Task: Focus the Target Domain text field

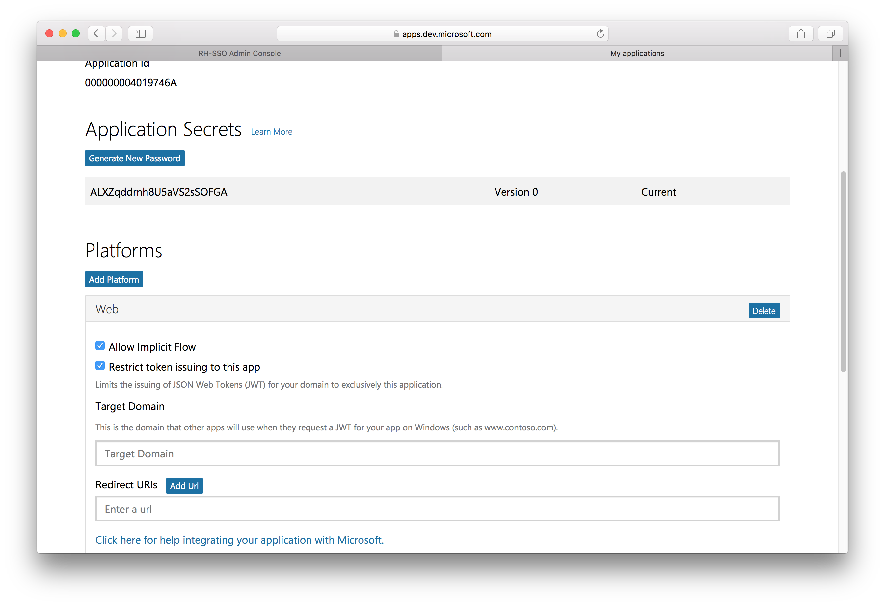Action: [x=437, y=454]
